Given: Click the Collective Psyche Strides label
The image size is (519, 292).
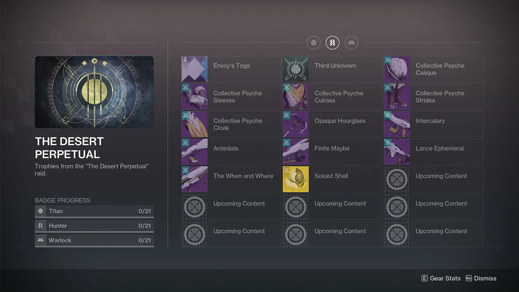Looking at the screenshot, I should click(x=440, y=97).
